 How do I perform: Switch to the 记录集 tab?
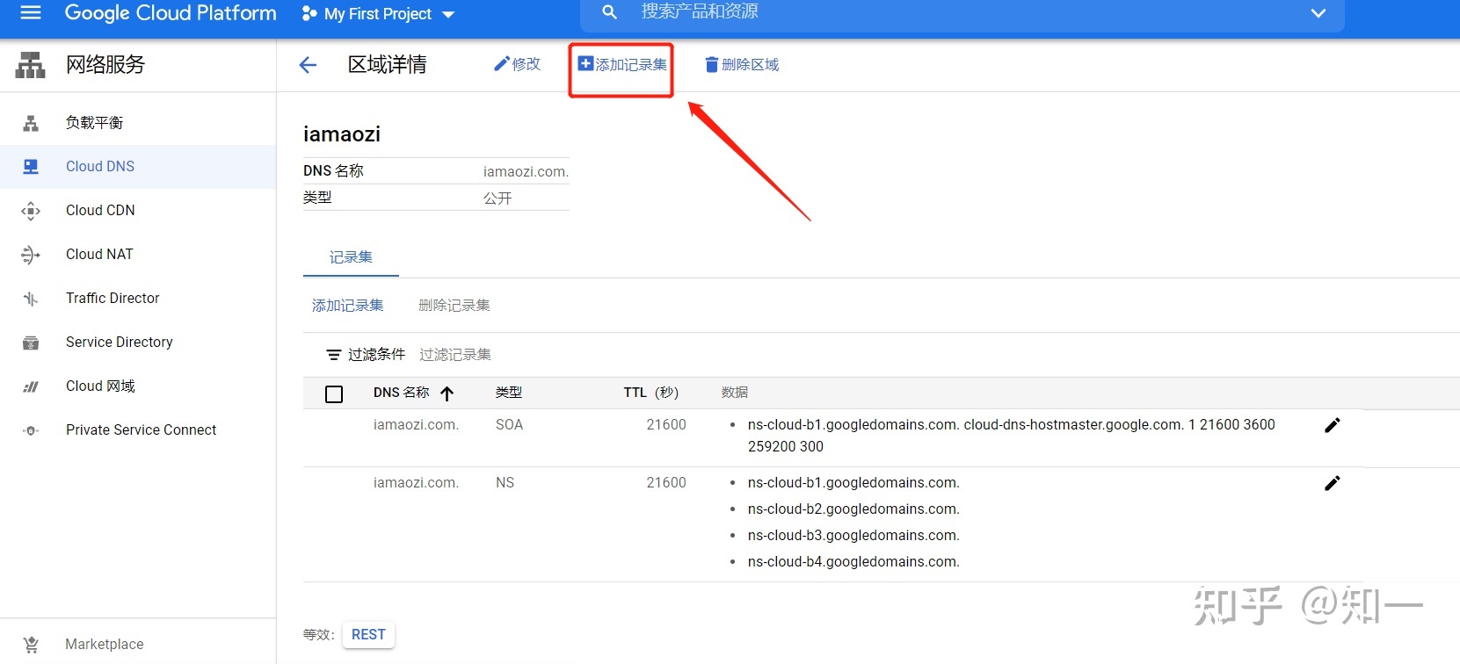point(351,257)
